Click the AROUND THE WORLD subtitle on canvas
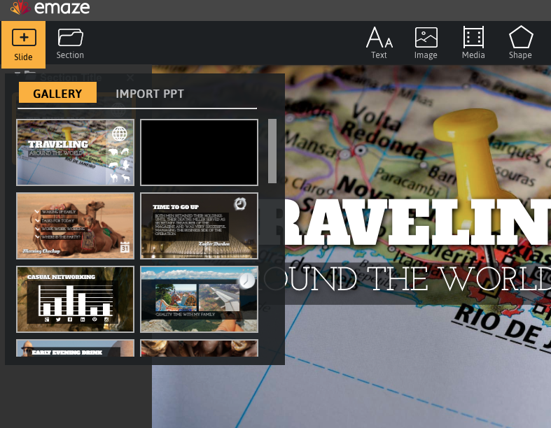 [x=418, y=279]
